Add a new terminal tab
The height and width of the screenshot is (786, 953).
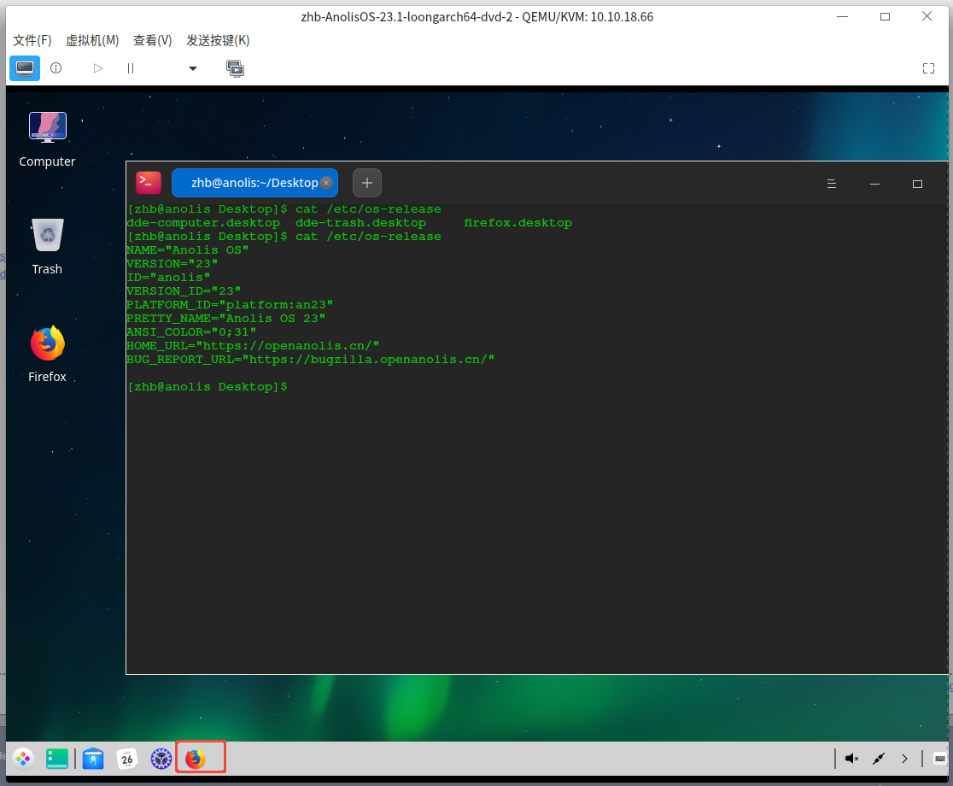[x=367, y=183]
